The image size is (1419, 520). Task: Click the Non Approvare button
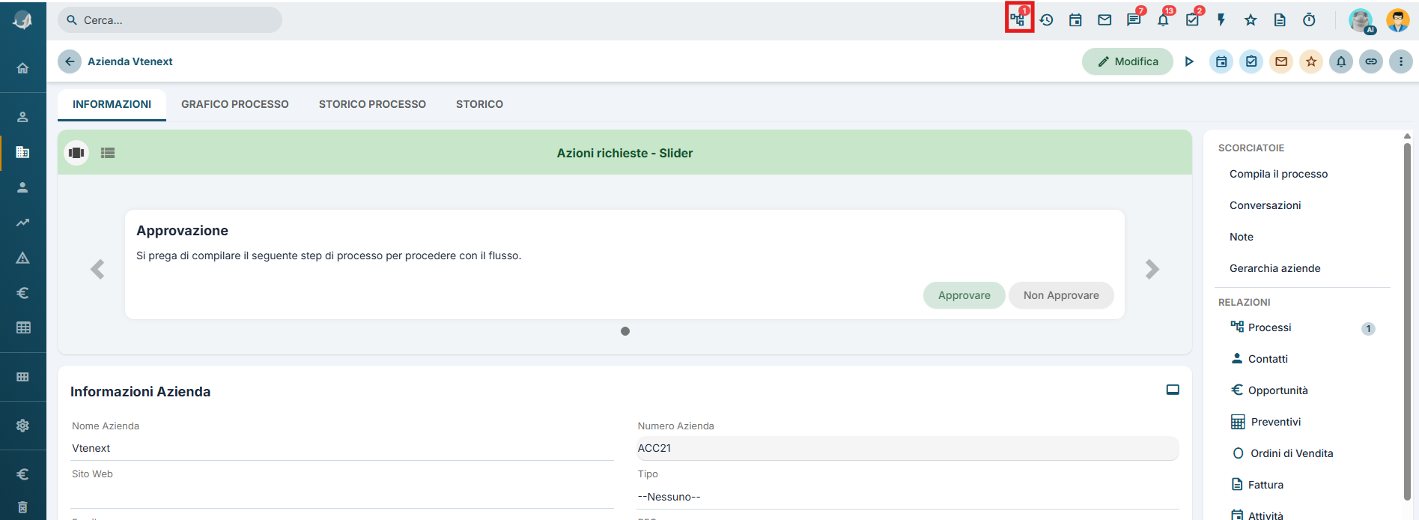point(1061,295)
